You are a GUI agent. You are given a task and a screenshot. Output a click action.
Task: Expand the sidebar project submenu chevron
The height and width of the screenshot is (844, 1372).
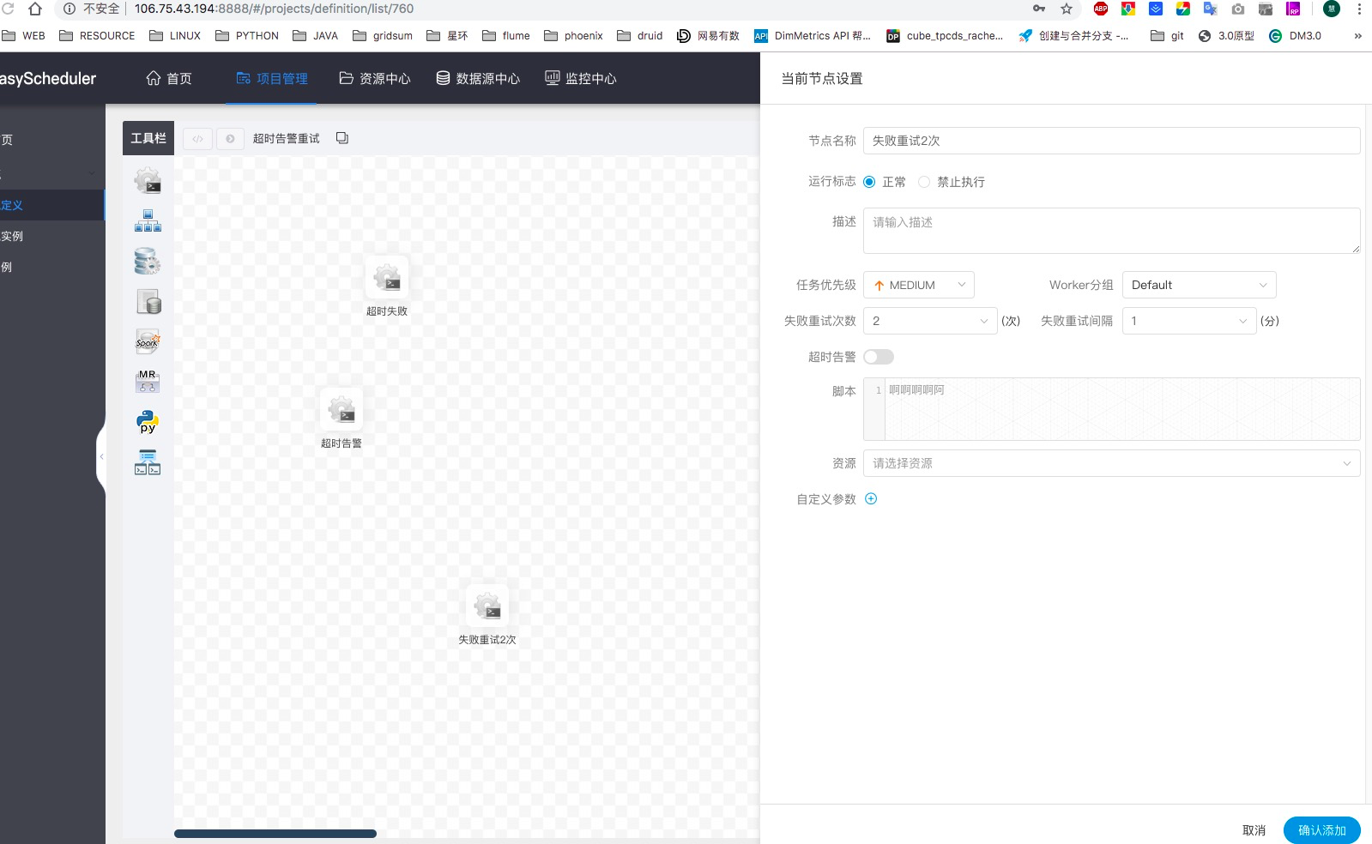tap(92, 173)
